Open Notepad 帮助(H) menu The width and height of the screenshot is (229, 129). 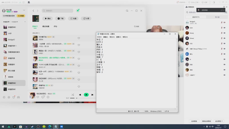(125, 37)
